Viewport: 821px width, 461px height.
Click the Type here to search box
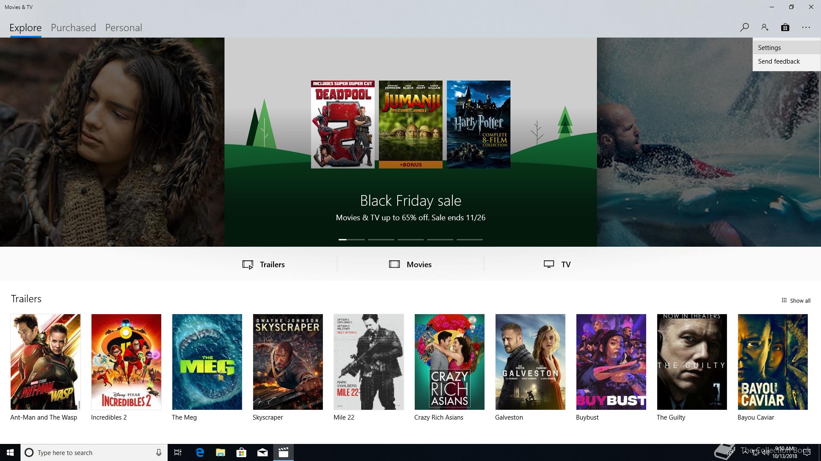[x=94, y=452]
